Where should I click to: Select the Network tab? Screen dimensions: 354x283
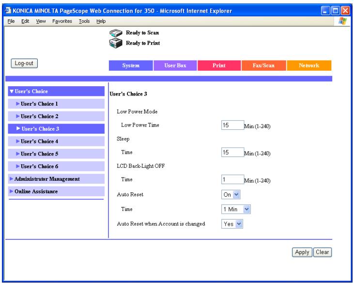point(309,65)
